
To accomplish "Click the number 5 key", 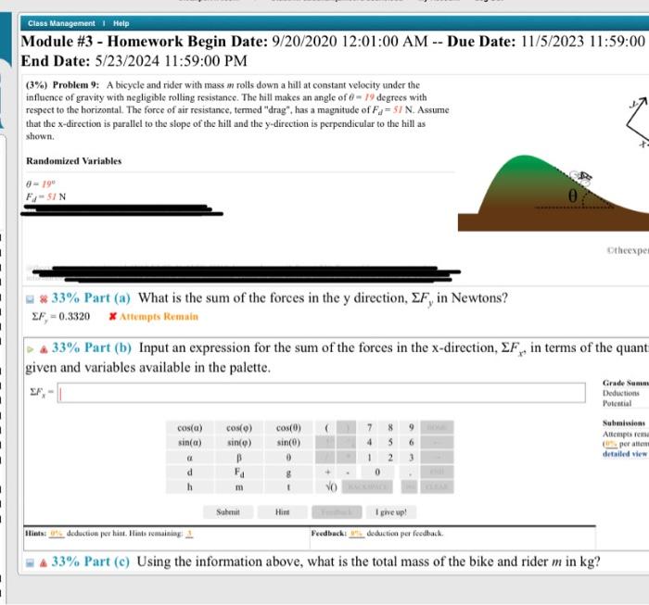I will point(390,443).
